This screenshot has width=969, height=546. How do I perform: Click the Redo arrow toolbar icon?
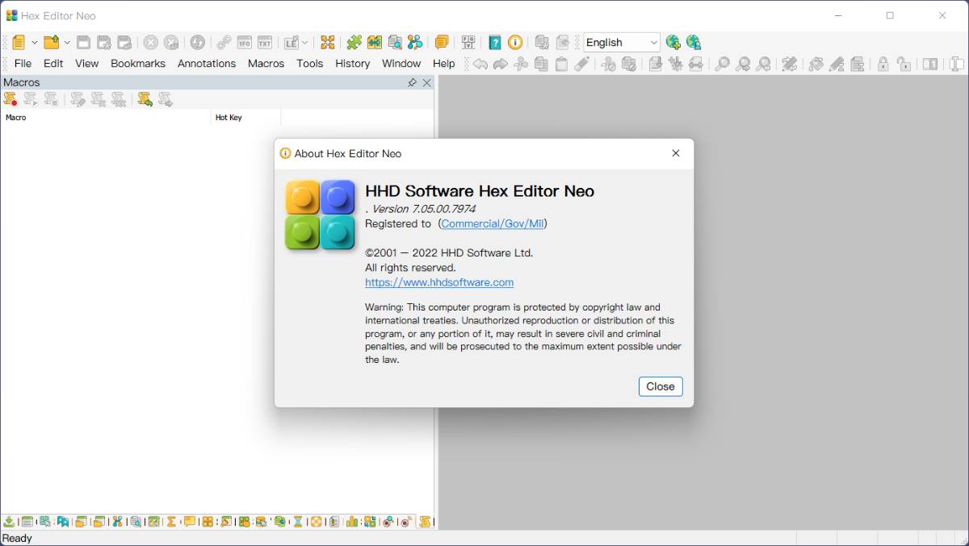tap(501, 64)
